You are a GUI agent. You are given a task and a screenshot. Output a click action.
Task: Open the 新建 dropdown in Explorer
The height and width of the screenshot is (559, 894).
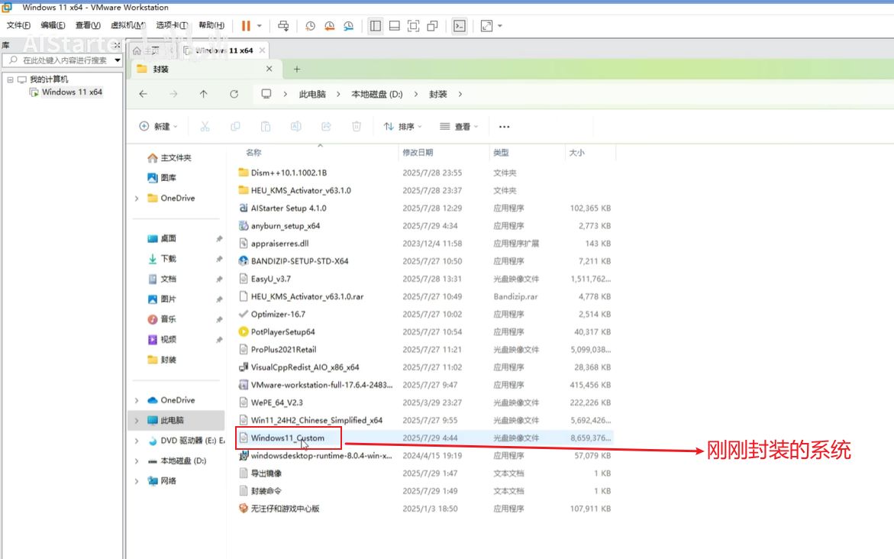click(157, 127)
